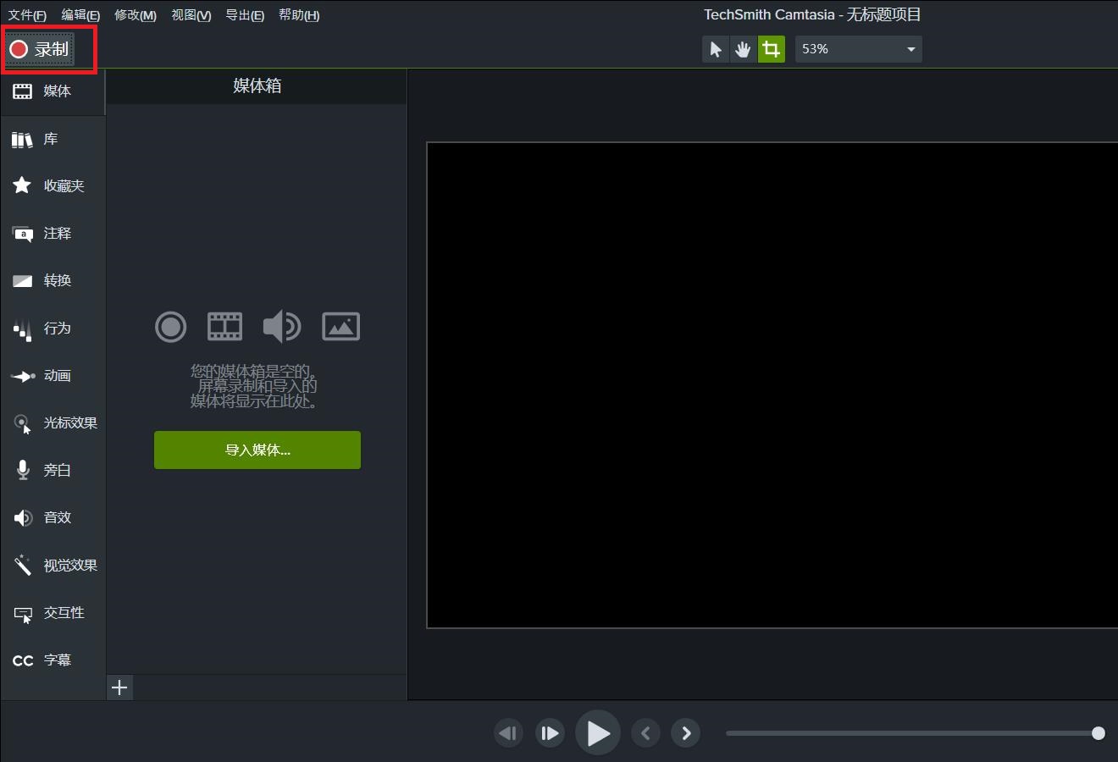
Task: Step back one frame
Action: click(508, 733)
